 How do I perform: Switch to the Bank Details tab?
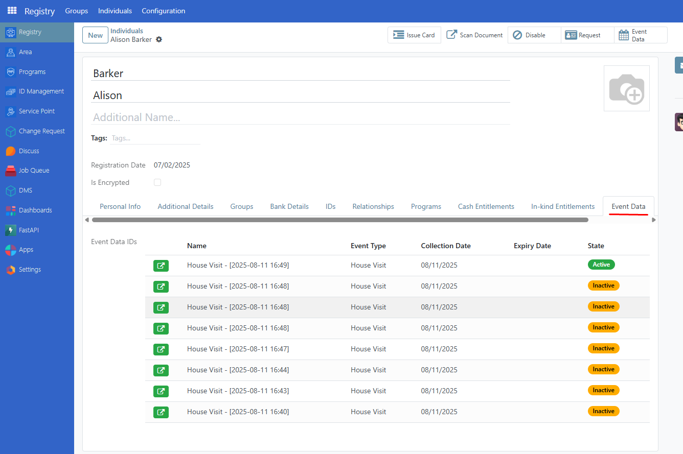coord(289,206)
